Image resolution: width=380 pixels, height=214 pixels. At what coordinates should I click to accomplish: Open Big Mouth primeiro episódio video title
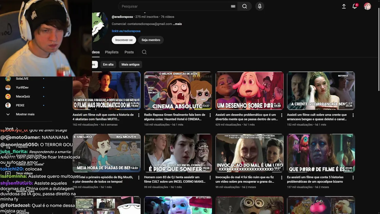click(x=103, y=179)
